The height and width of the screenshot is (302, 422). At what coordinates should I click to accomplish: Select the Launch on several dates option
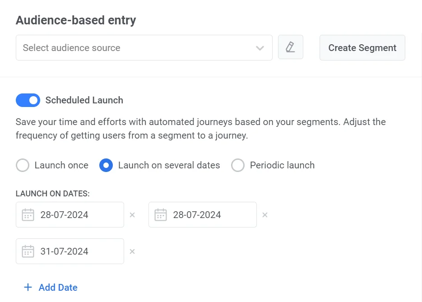[106, 165]
